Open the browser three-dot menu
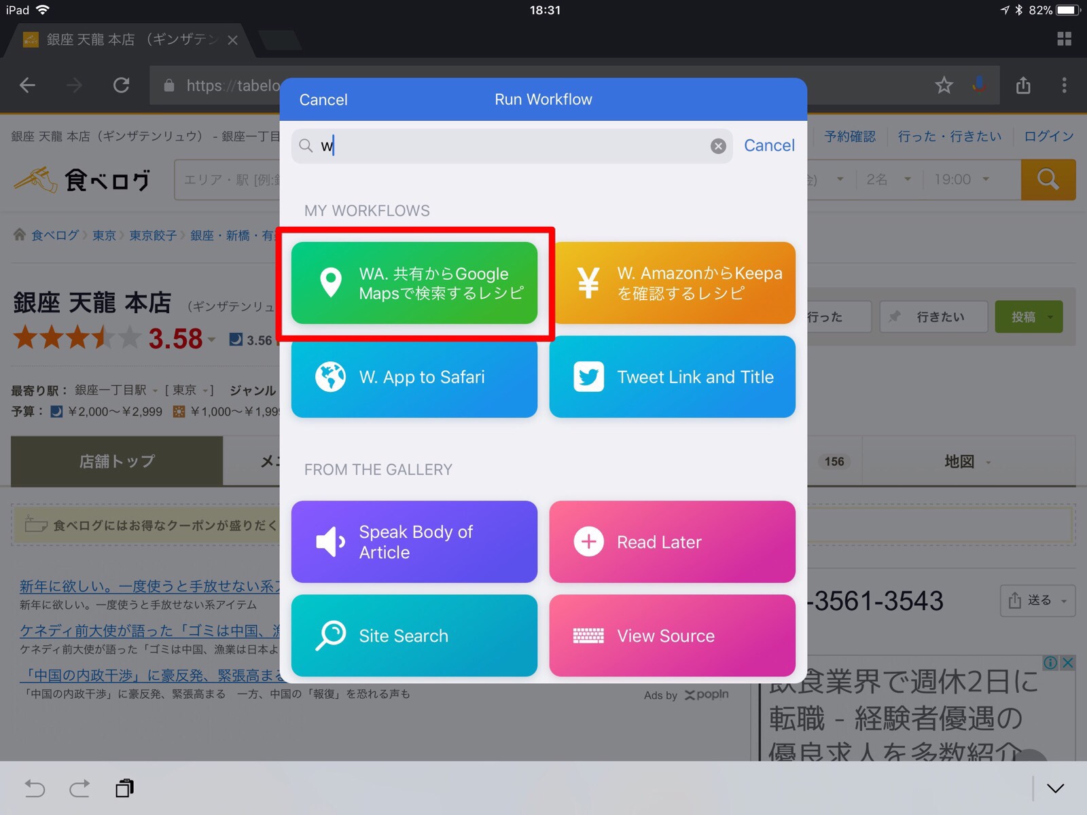Image resolution: width=1087 pixels, height=815 pixels. coord(1064,85)
